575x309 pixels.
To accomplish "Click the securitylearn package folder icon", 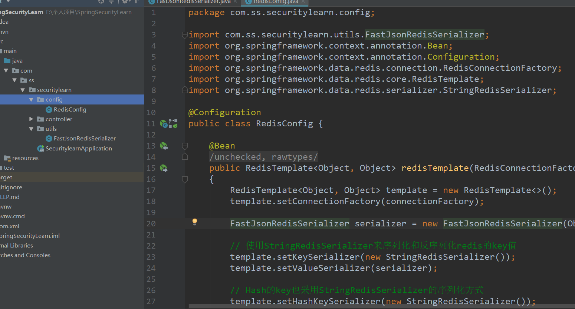I will click(x=32, y=90).
